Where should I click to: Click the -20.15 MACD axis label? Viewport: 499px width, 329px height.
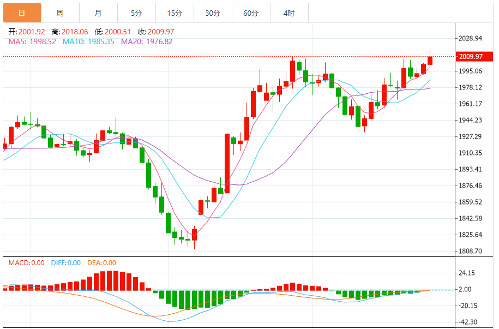(x=468, y=306)
